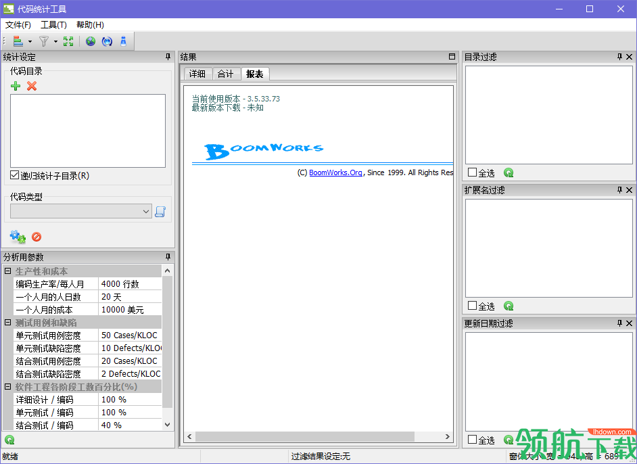
Task: Open the dropdown arrow beside the statistics icon
Action: pos(30,41)
